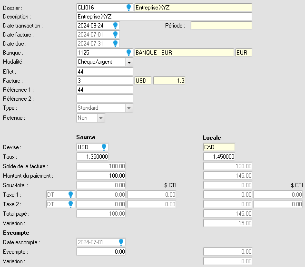Click the lookup bulb for Date facture
Viewport: 305px width, 267px height.
(115, 35)
